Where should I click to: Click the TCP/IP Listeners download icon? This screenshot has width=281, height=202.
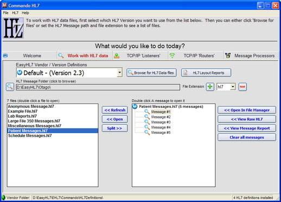pos(117,56)
